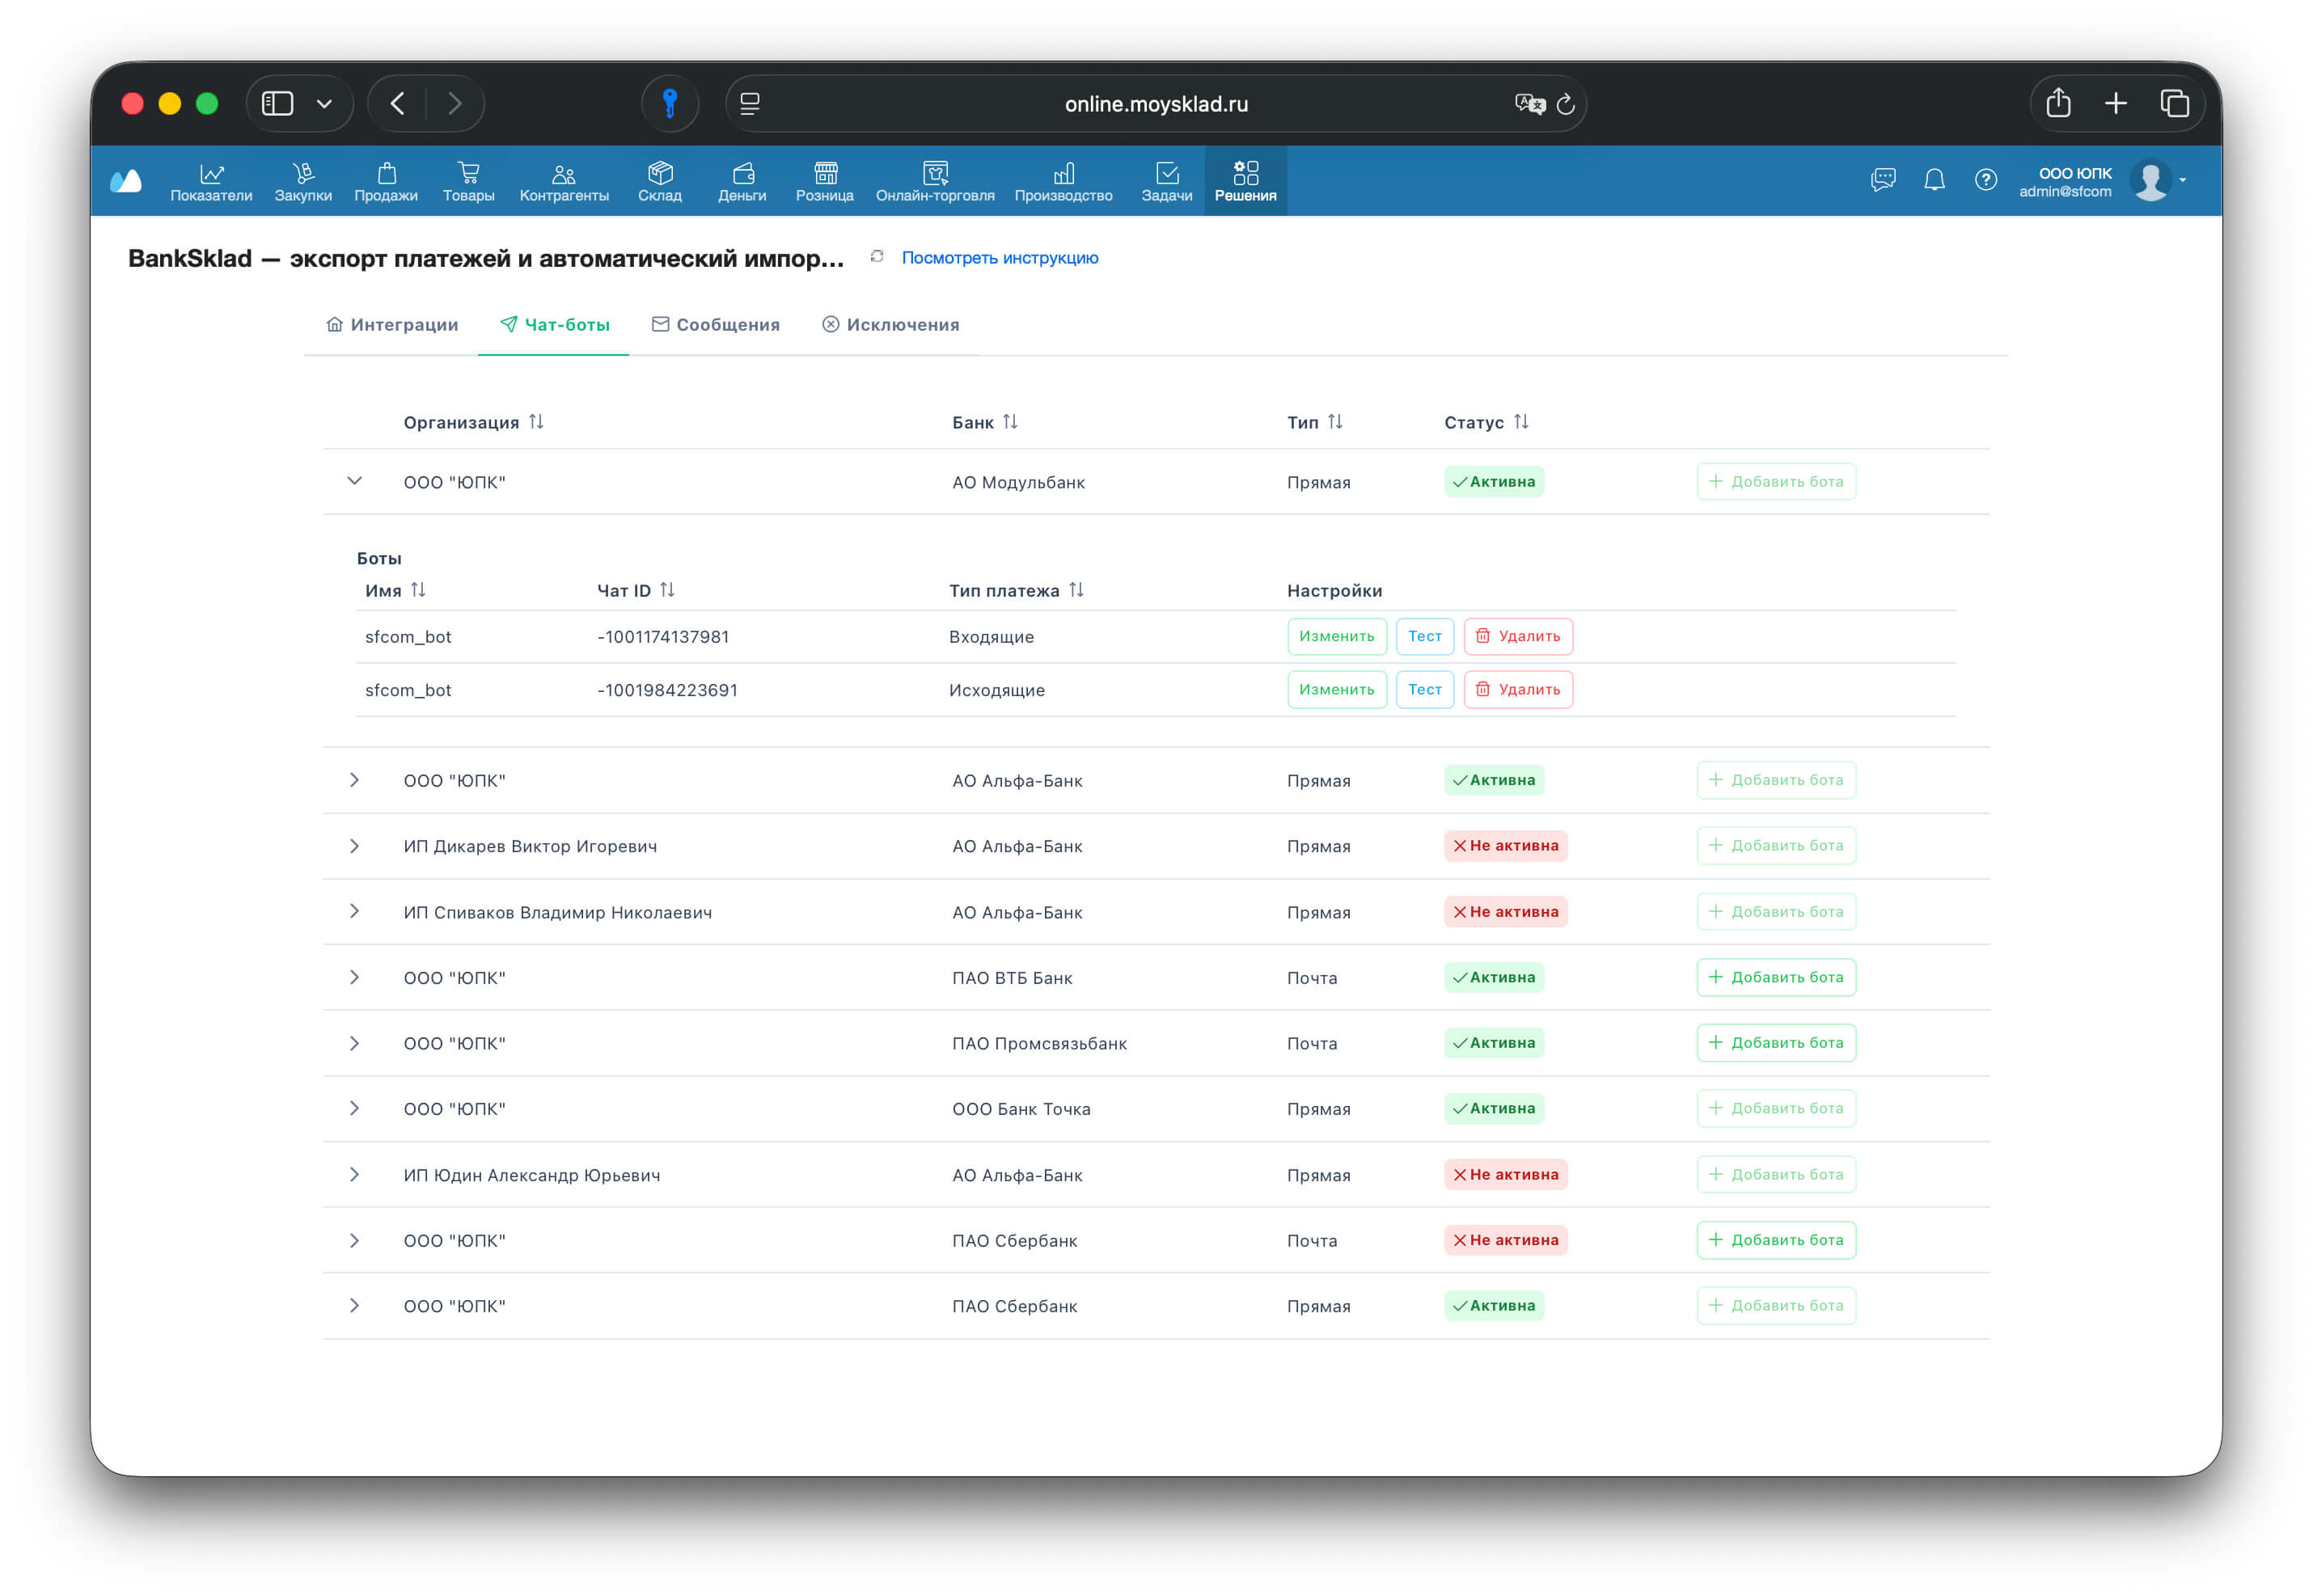The image size is (2313, 1596).
Task: Open the Сообщения tab
Action: point(715,325)
